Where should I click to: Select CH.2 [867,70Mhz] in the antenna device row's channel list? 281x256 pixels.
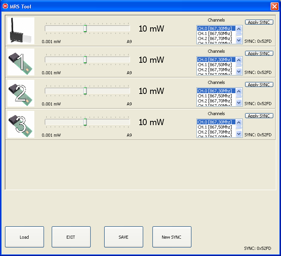(x=216, y=38)
